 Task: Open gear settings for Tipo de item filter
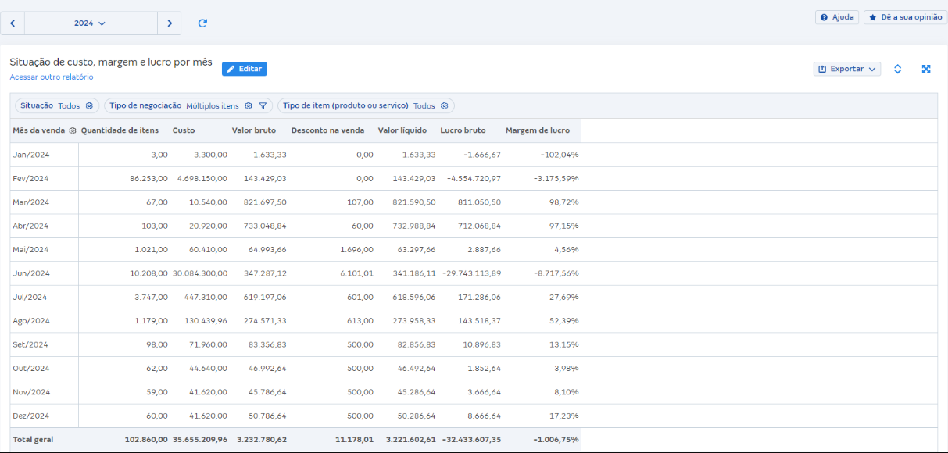444,106
